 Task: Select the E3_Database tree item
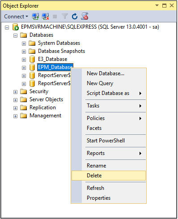(x=53, y=59)
